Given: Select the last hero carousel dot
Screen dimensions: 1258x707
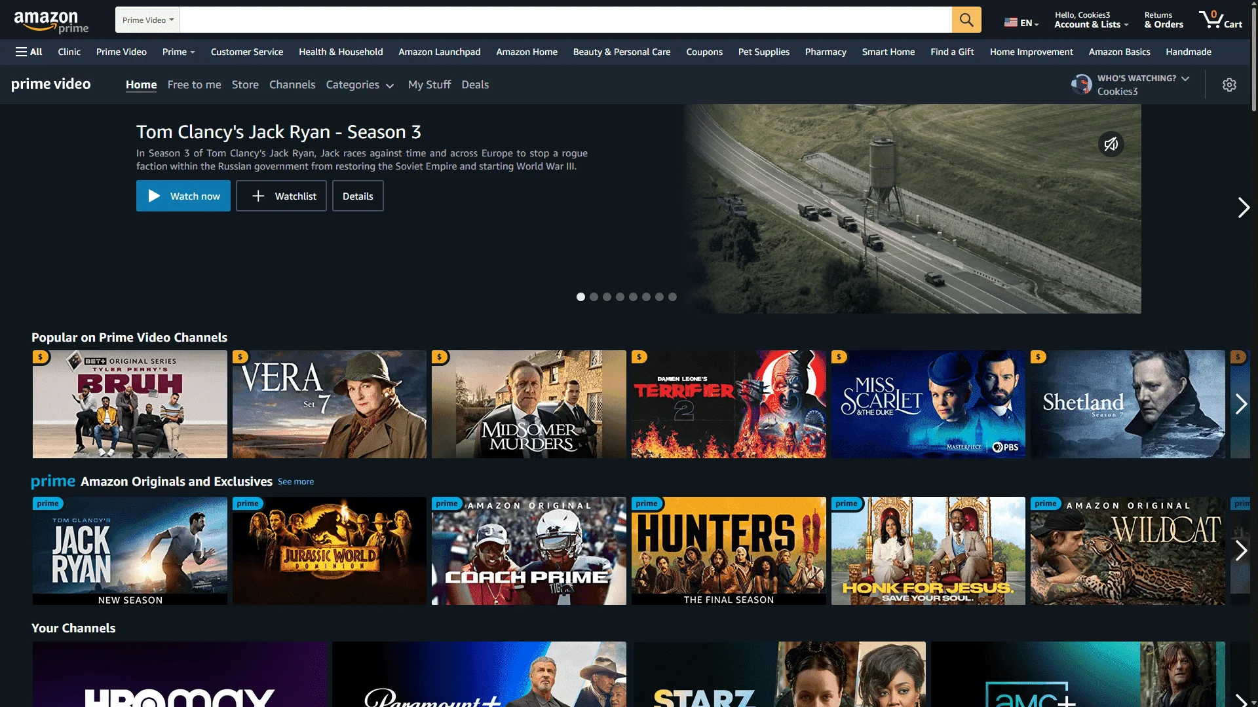Looking at the screenshot, I should 672,297.
